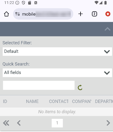Collapse the header panel with up chevron
Viewport: 113px width, 132px height.
107,29
